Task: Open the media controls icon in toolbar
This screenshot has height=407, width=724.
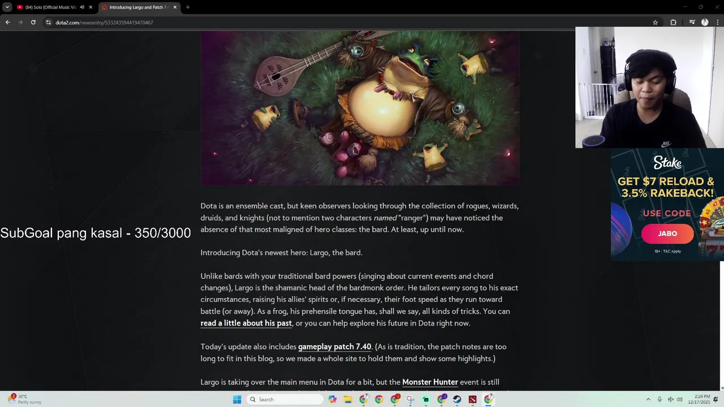Action: coord(692,23)
